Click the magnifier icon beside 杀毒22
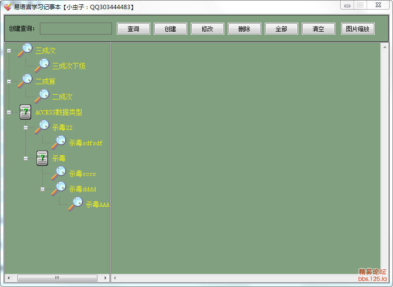The image size is (393, 287). click(42, 127)
